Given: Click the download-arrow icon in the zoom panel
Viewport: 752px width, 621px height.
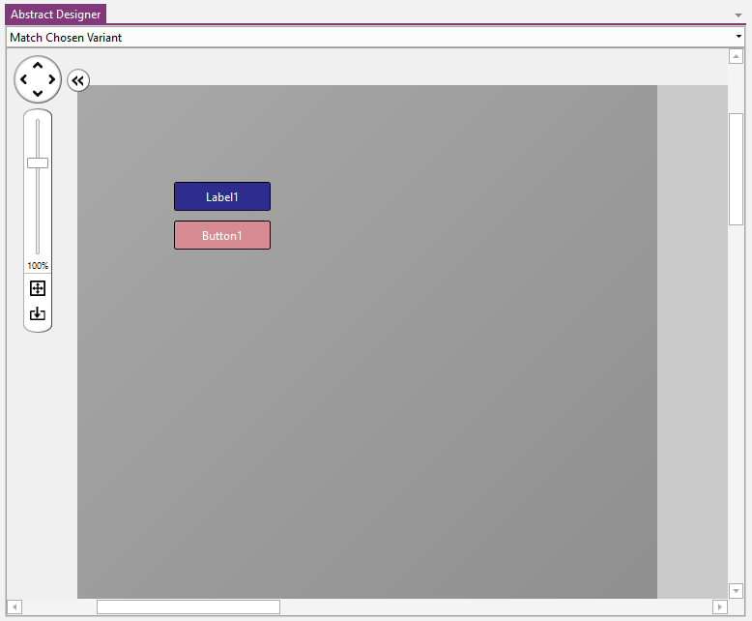Looking at the screenshot, I should pos(38,313).
